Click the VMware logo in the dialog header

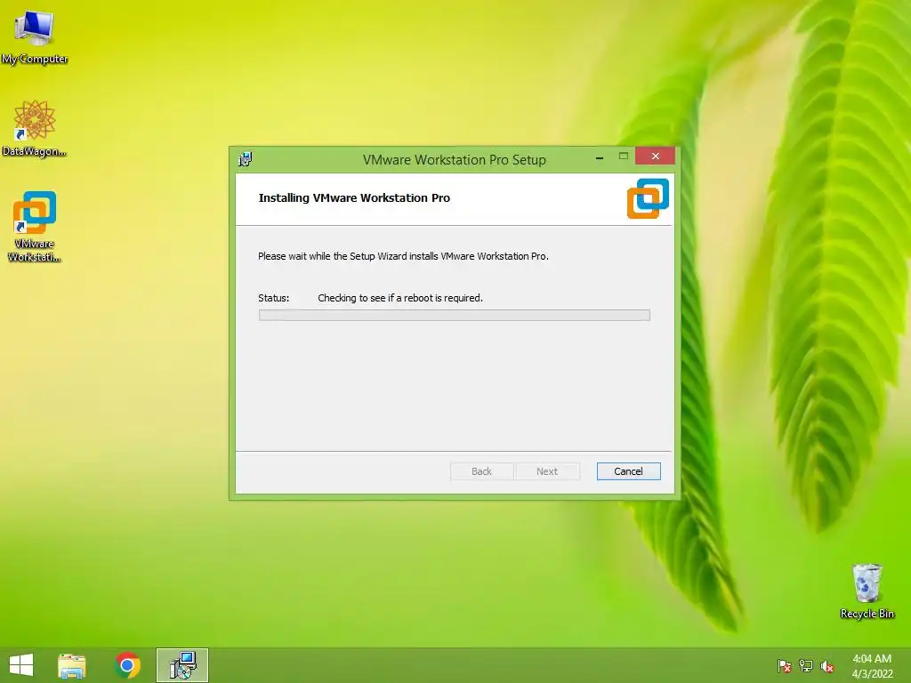648,198
